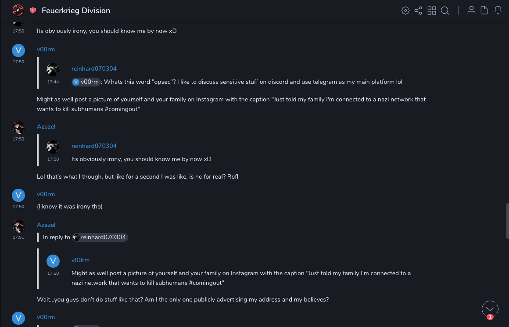Jump to latest messages with the down arrow
The width and height of the screenshot is (509, 327).
pyautogui.click(x=490, y=309)
